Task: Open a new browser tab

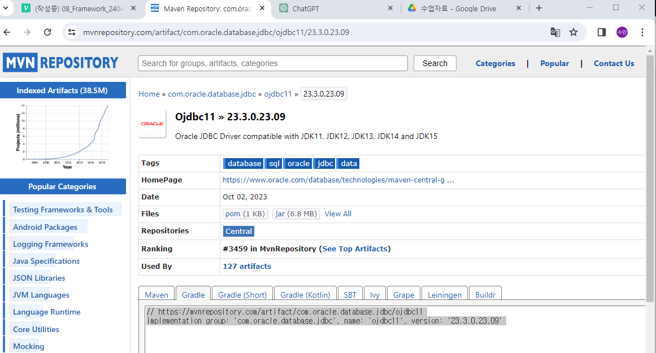Action: point(539,8)
